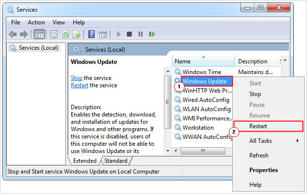Click the Windows Time service gear icon
Image resolution: width=307 pixels, height=194 pixels.
177,72
